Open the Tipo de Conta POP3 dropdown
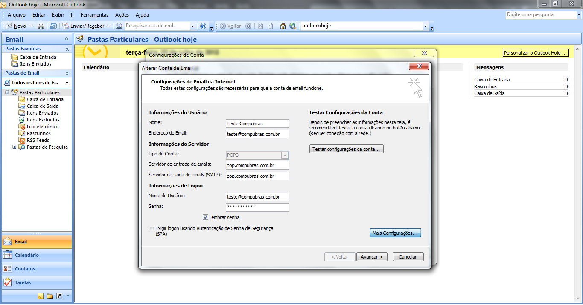Screen dimensions: 583x305 [x=285, y=155]
